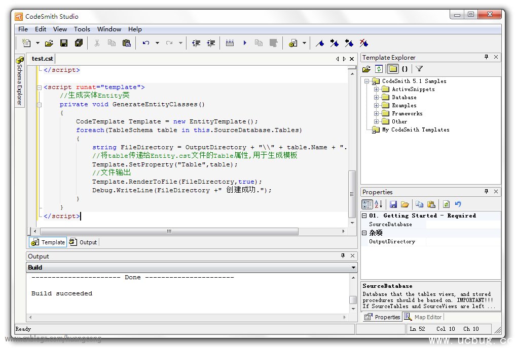Click the template settings gear-page icon
The width and height of the screenshot is (515, 348).
click(x=293, y=43)
